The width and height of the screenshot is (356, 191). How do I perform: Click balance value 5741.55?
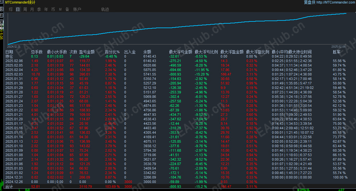point(150,74)
